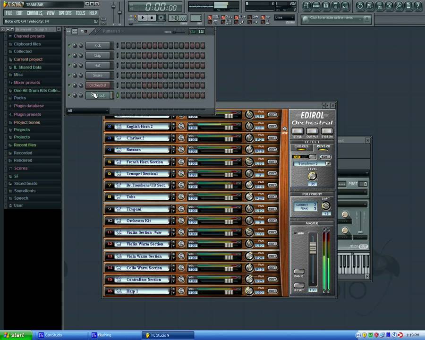
Task: Open the playlist window from toolbar
Action: 306,6
